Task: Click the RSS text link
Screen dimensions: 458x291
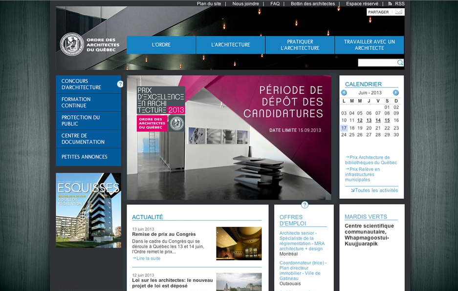Action: [399, 4]
